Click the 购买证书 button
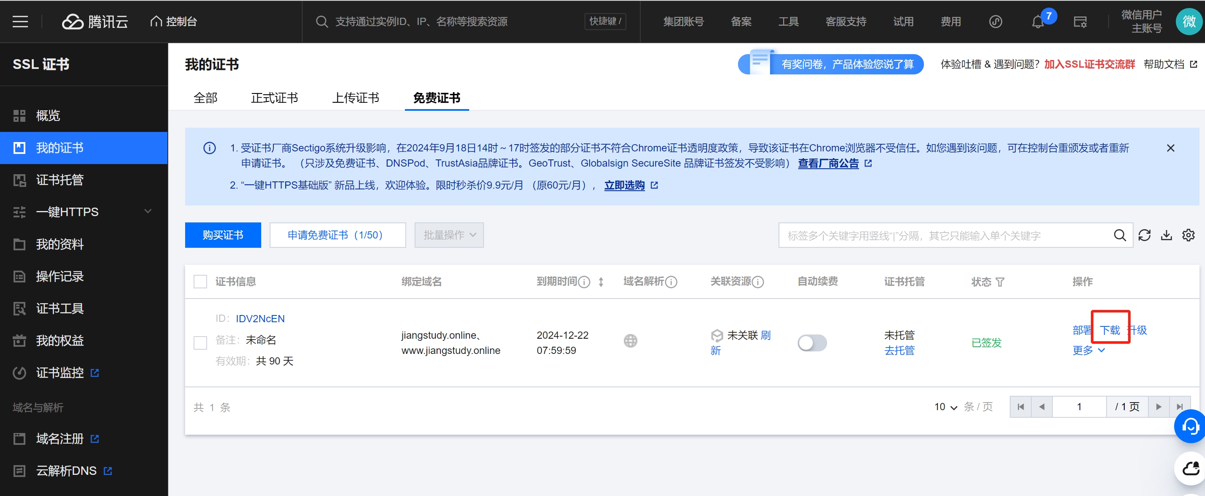Screen dimensions: 1205x496 click(x=223, y=235)
